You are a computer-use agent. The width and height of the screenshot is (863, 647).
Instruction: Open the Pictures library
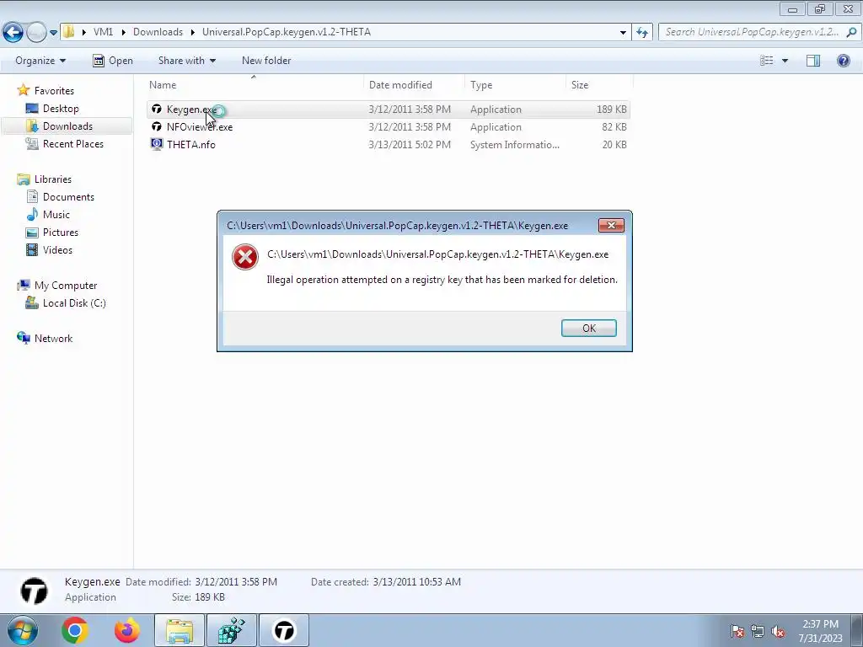click(x=61, y=233)
